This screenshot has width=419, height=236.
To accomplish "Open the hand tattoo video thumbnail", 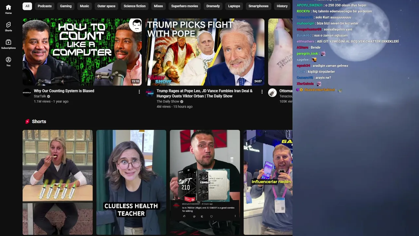I will (x=280, y=52).
